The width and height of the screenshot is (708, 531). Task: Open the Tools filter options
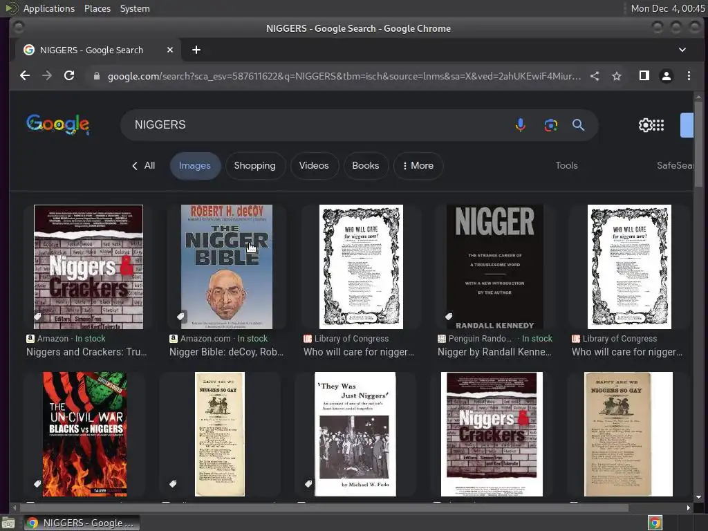click(567, 166)
